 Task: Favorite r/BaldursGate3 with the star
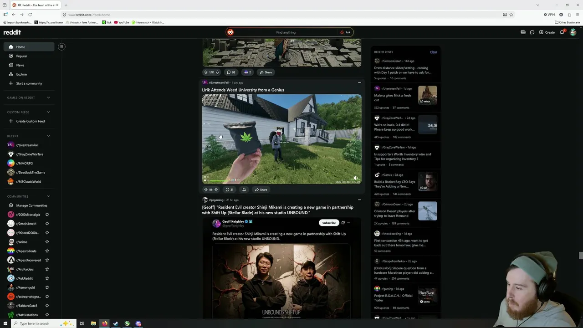coord(47,306)
